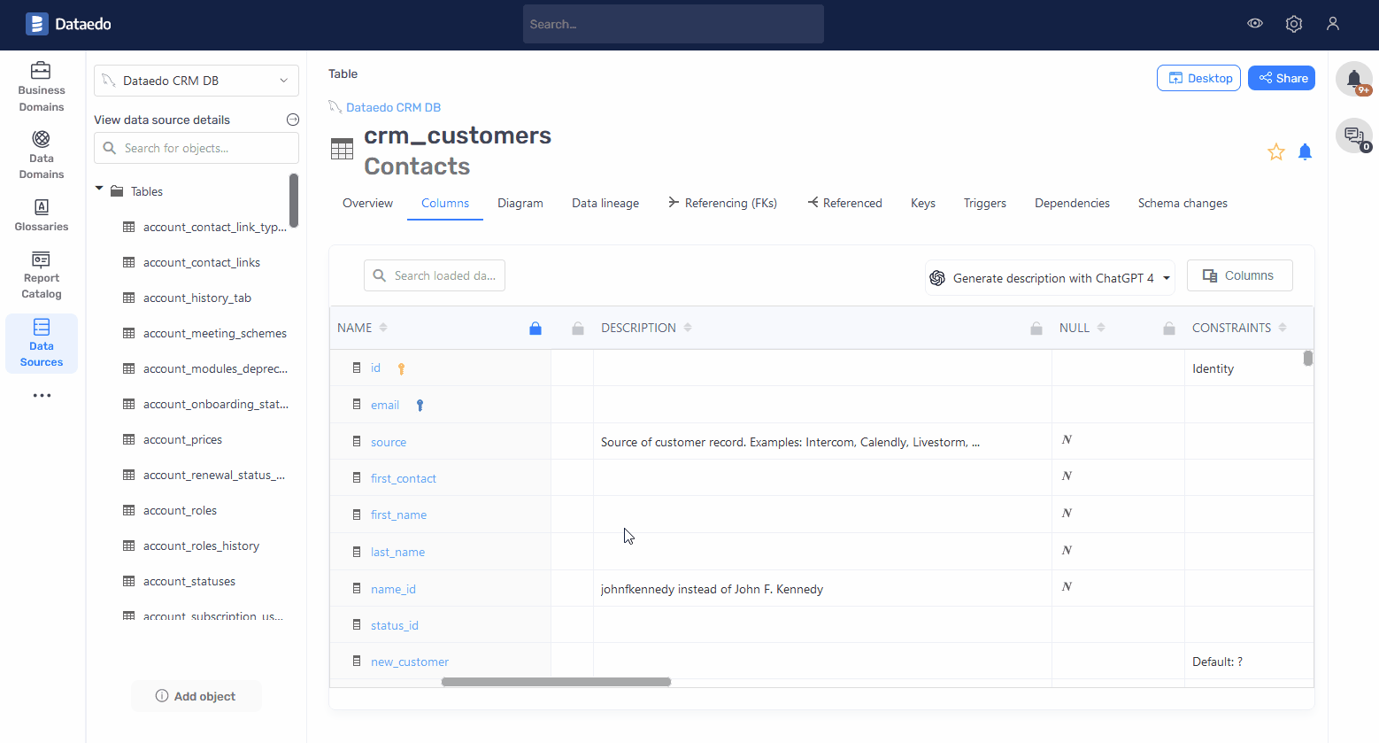1379x743 pixels.
Task: Select account_meeting_schemes table
Action: pyautogui.click(x=215, y=333)
